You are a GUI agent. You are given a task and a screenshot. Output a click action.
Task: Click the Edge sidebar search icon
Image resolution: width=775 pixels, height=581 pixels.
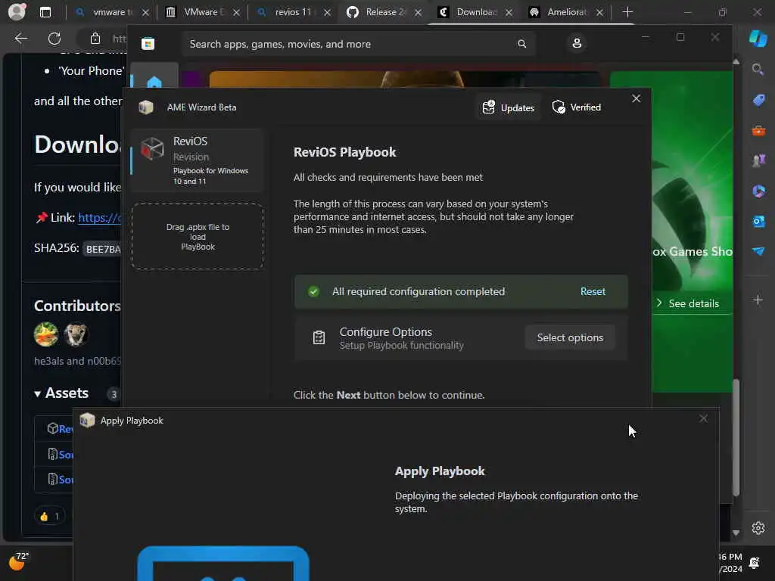pos(758,69)
